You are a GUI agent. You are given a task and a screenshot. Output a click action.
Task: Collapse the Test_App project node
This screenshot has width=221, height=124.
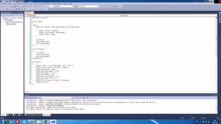(2, 20)
